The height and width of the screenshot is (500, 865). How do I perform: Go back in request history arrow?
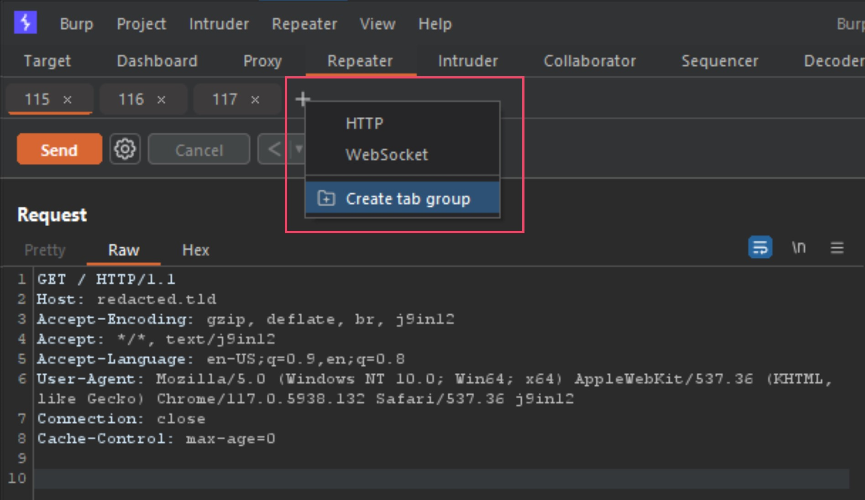[x=274, y=149]
